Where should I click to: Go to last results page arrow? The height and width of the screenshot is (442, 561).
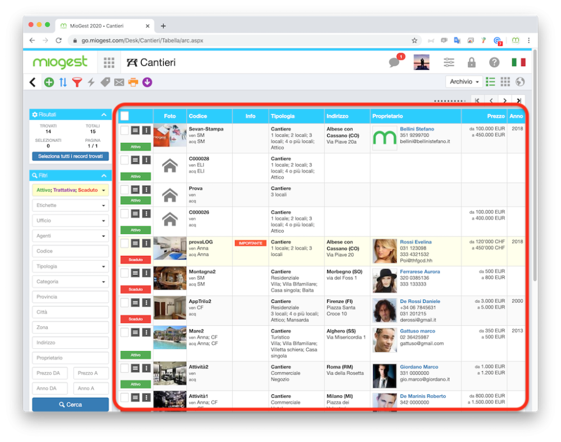[x=519, y=101]
